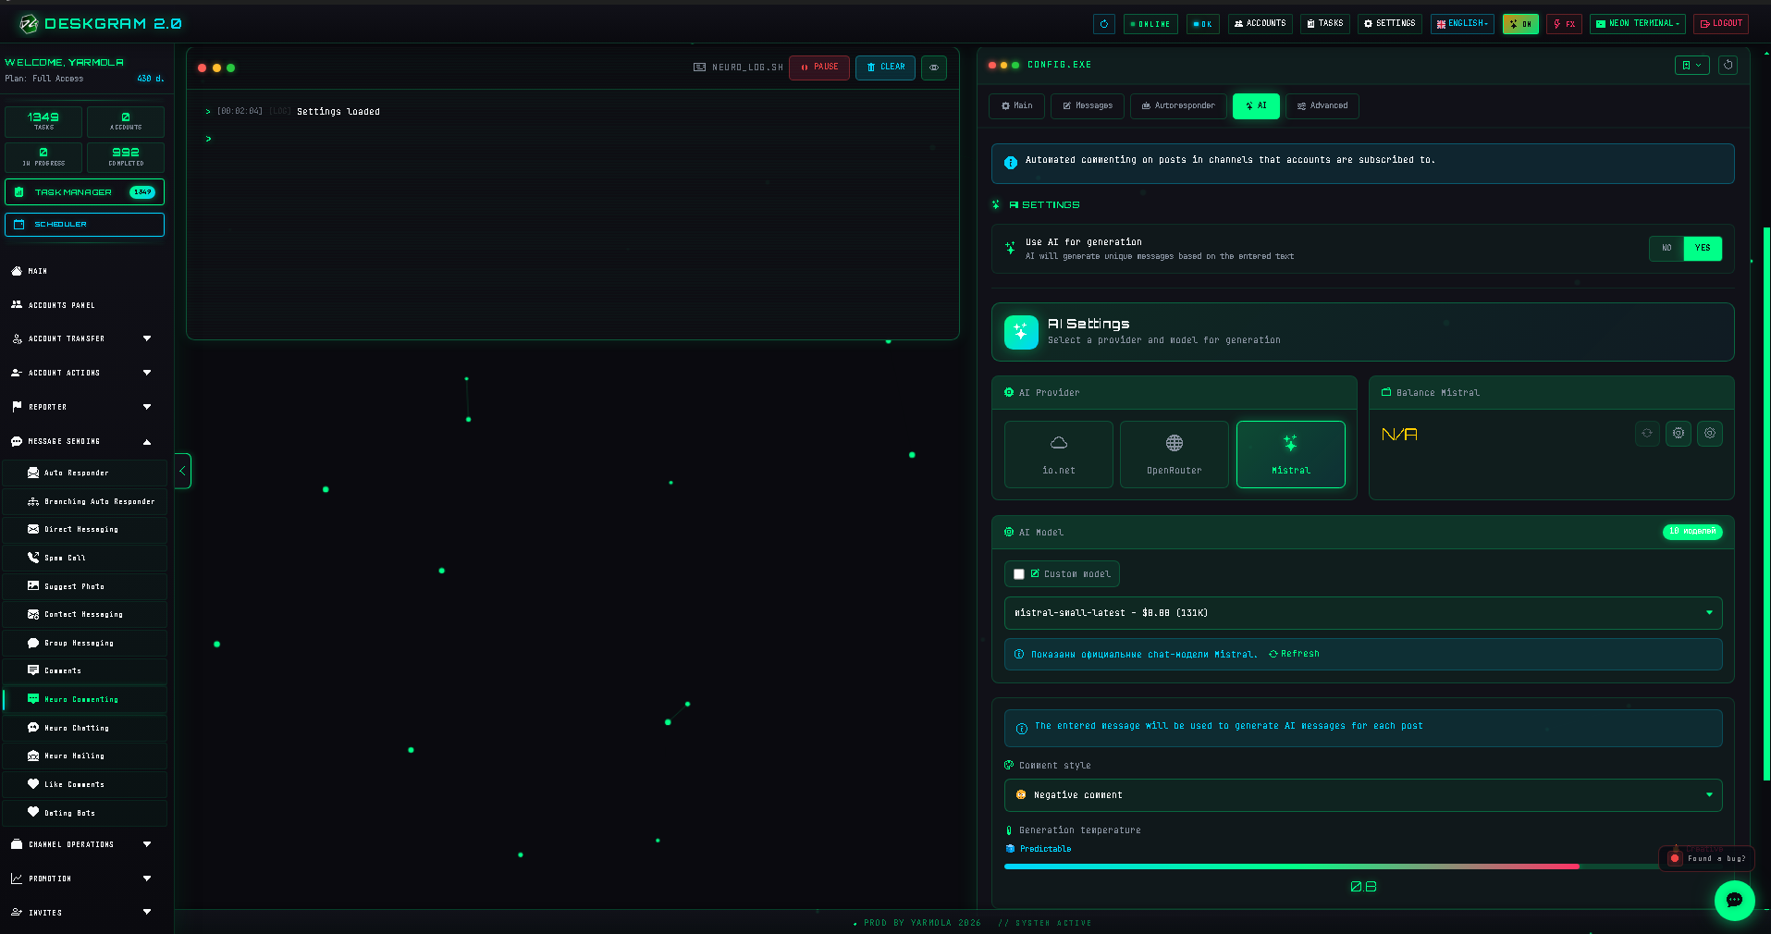The width and height of the screenshot is (1771, 934).
Task: Open Main in the sidebar
Action: [x=84, y=272]
